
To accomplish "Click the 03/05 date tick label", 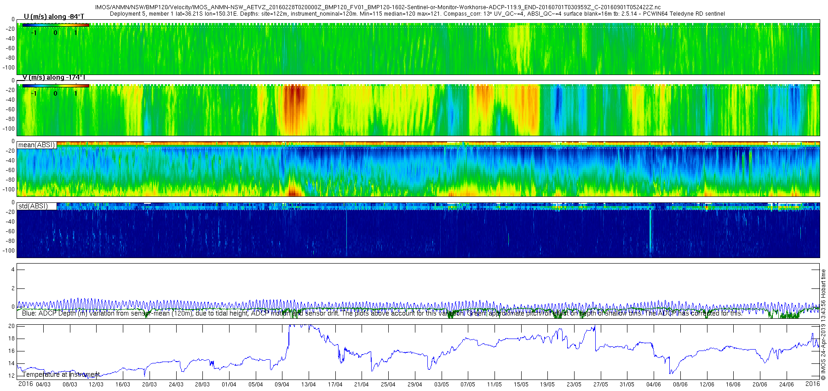I will tap(442, 385).
